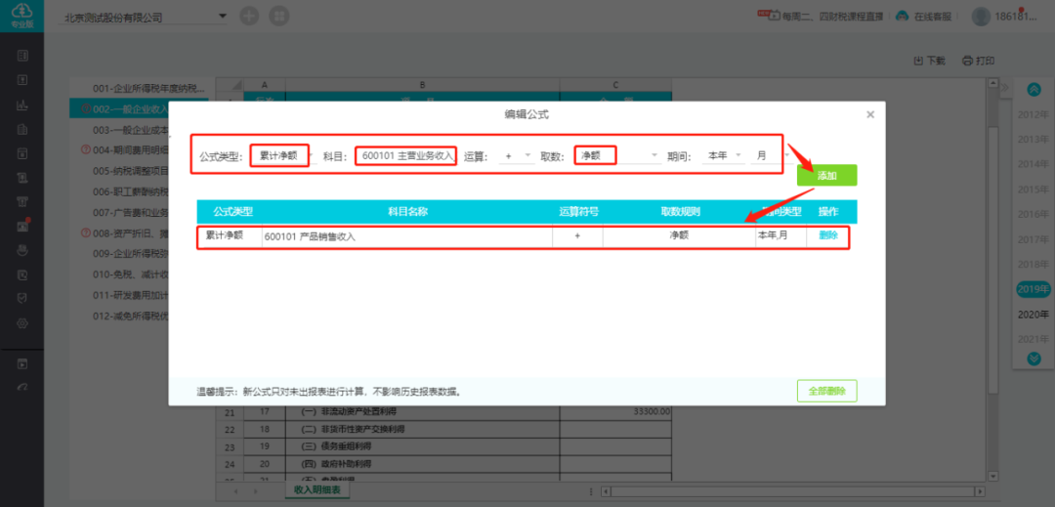1055x507 pixels.
Task: Select 007-广告费和业务 in the list
Action: click(x=131, y=213)
